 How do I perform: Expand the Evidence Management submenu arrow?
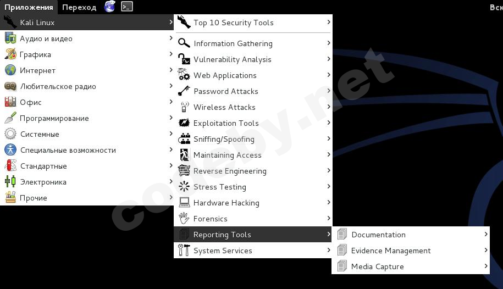486,251
